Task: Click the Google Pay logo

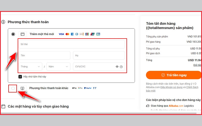Action: [80, 88]
